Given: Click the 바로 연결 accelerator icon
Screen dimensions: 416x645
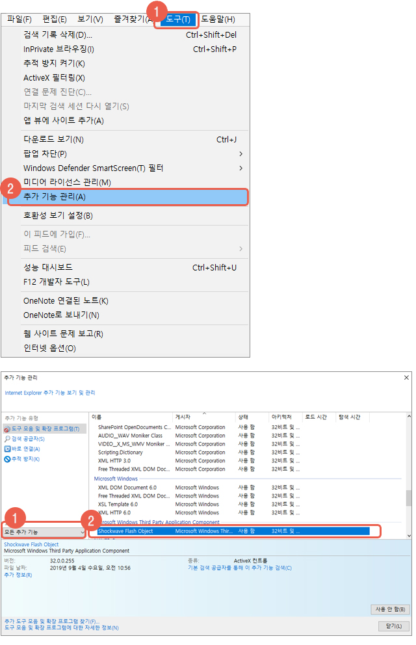Looking at the screenshot, I should click(x=7, y=449).
